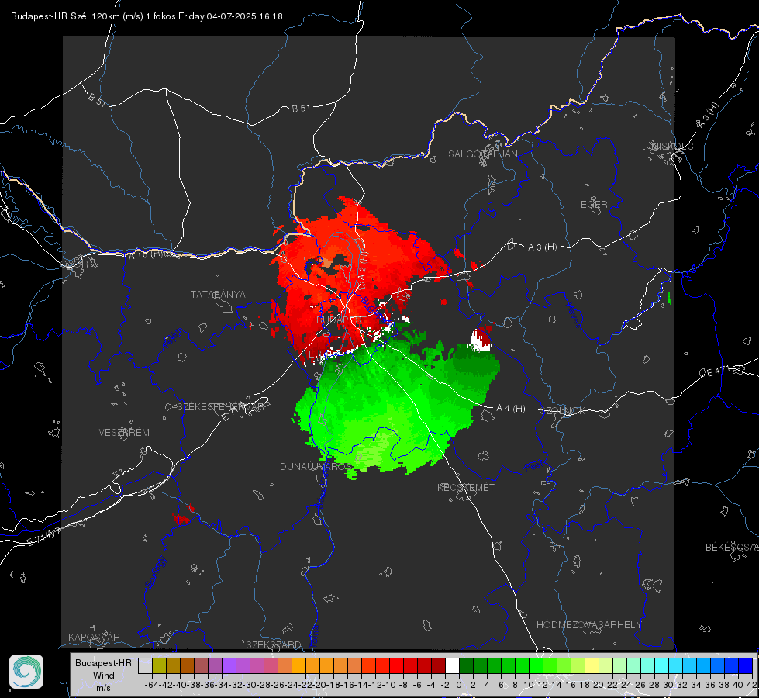This screenshot has width=759, height=698.
Task: Click the BEKESCSABA city label
Action: pyautogui.click(x=732, y=547)
